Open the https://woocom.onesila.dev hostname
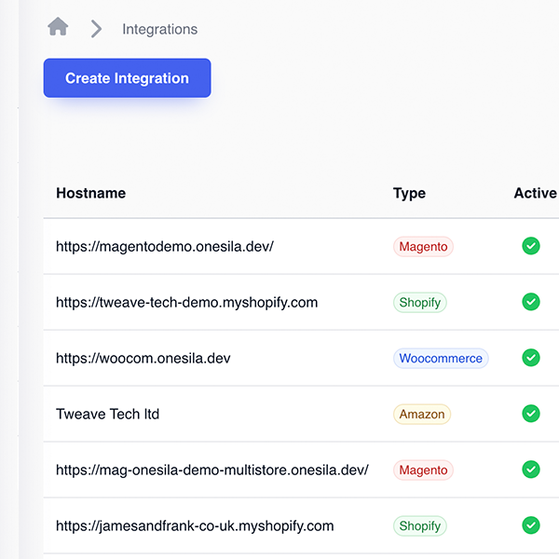Viewport: 559px width, 559px height. click(143, 359)
